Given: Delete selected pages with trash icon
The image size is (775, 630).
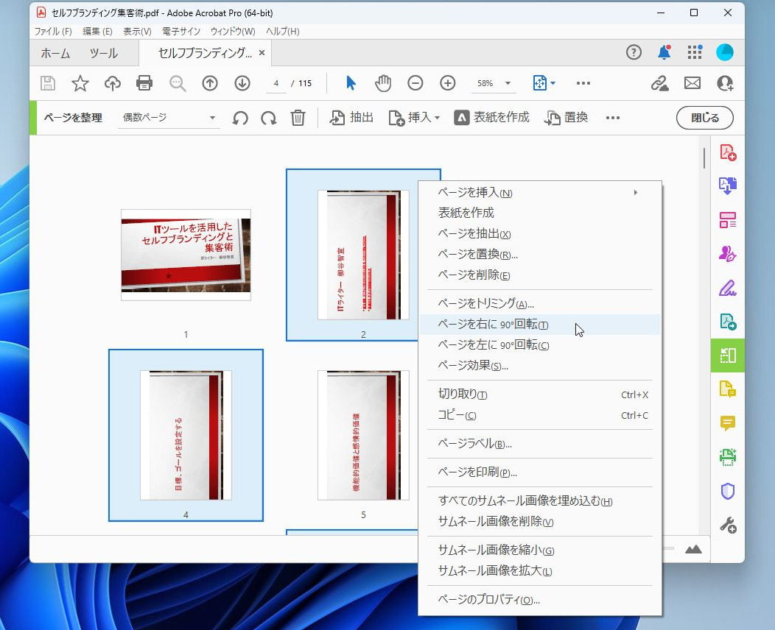Looking at the screenshot, I should click(x=298, y=118).
